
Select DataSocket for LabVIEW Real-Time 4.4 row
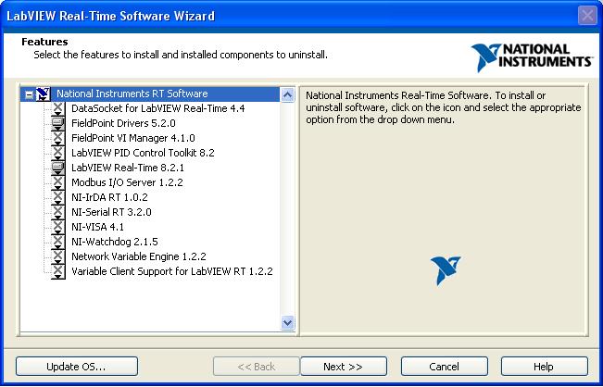[x=158, y=108]
